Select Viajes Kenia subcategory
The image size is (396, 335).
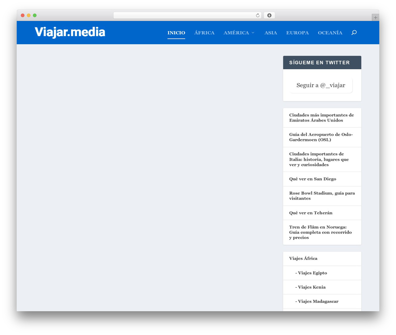tap(310, 287)
